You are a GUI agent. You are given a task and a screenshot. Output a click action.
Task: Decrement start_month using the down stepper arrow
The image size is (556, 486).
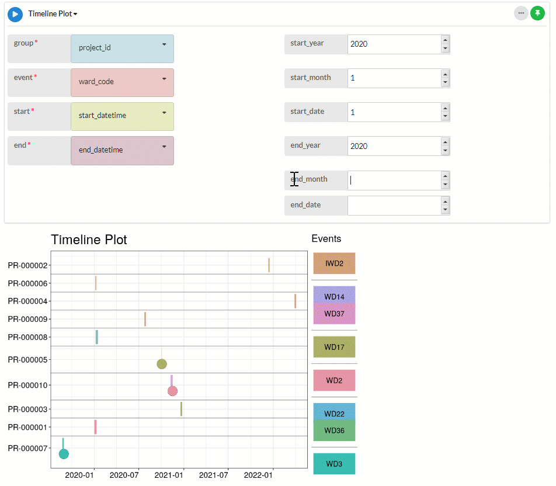click(445, 82)
